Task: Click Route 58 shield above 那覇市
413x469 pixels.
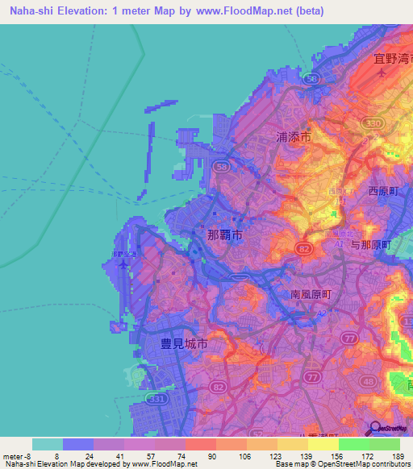Action: [221, 167]
